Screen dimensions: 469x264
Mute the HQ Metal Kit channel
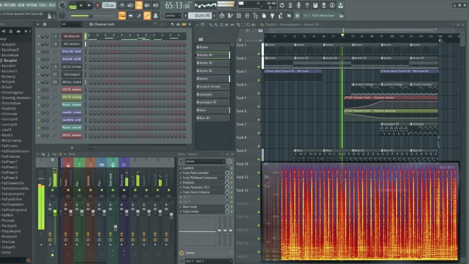point(38,36)
